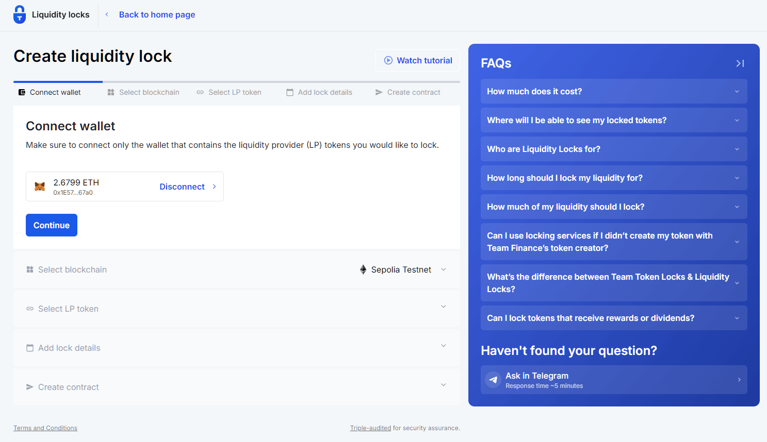Image resolution: width=767 pixels, height=442 pixels.
Task: Collapse the FAQs panel using its arrow
Action: click(740, 63)
